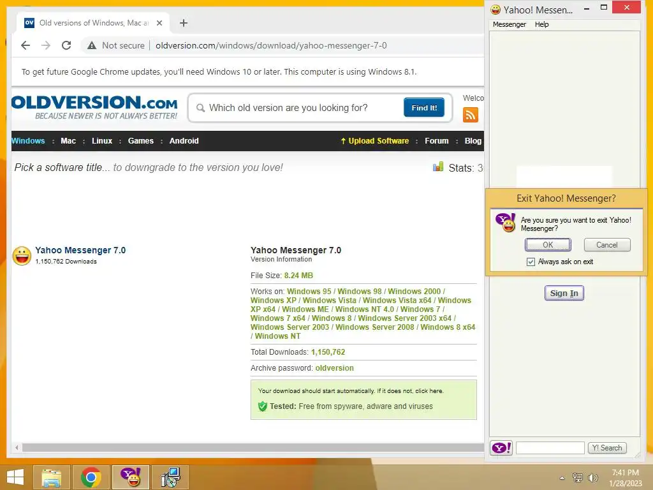
Task: Confirm exit with OK button
Action: pos(548,244)
